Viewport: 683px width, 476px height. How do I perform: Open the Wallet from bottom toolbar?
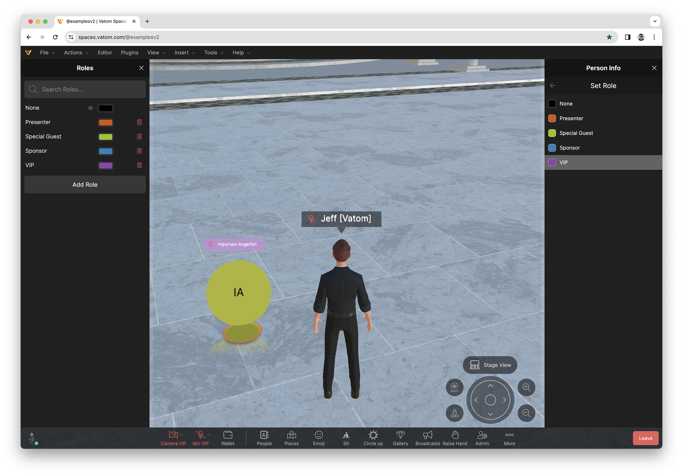click(x=228, y=438)
